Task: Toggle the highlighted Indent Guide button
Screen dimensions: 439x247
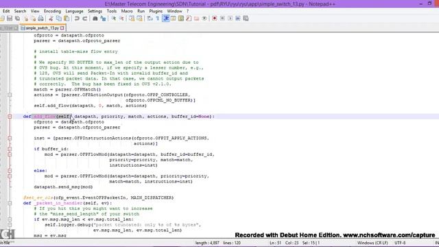Action: 165,19
